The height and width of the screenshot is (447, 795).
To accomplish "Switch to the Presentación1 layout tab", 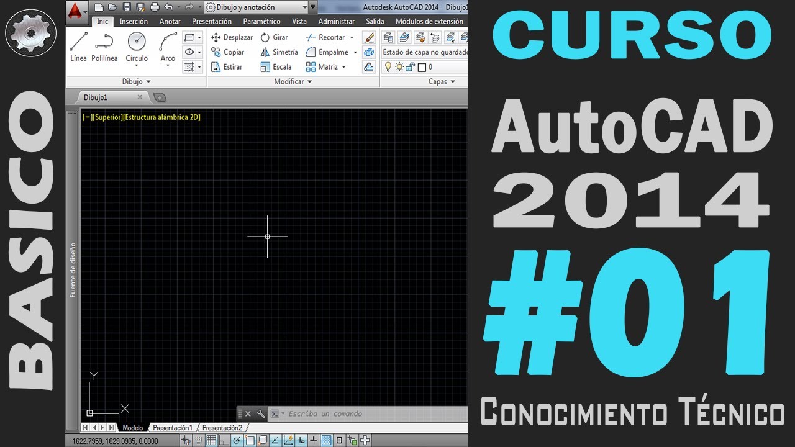I will click(173, 428).
